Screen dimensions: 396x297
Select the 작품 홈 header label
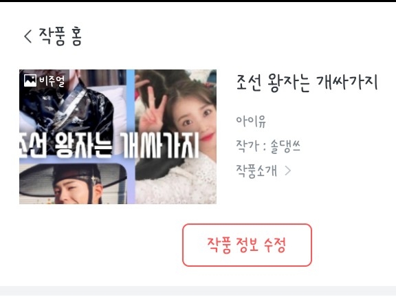tap(60, 36)
